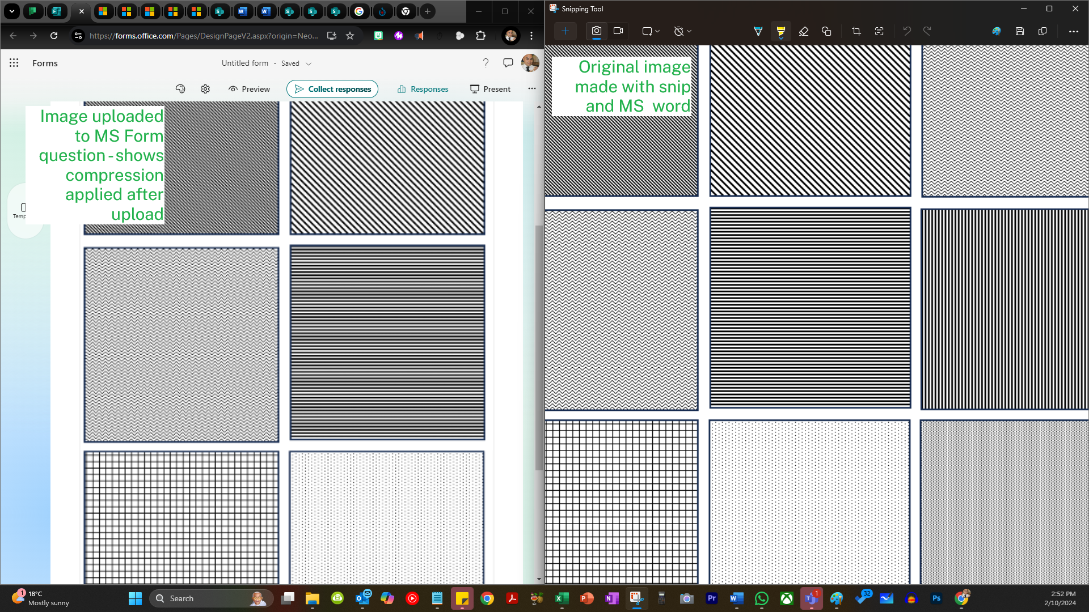Image resolution: width=1089 pixels, height=612 pixels.
Task: Expand the Saved status dropdown in Forms
Action: pos(309,63)
